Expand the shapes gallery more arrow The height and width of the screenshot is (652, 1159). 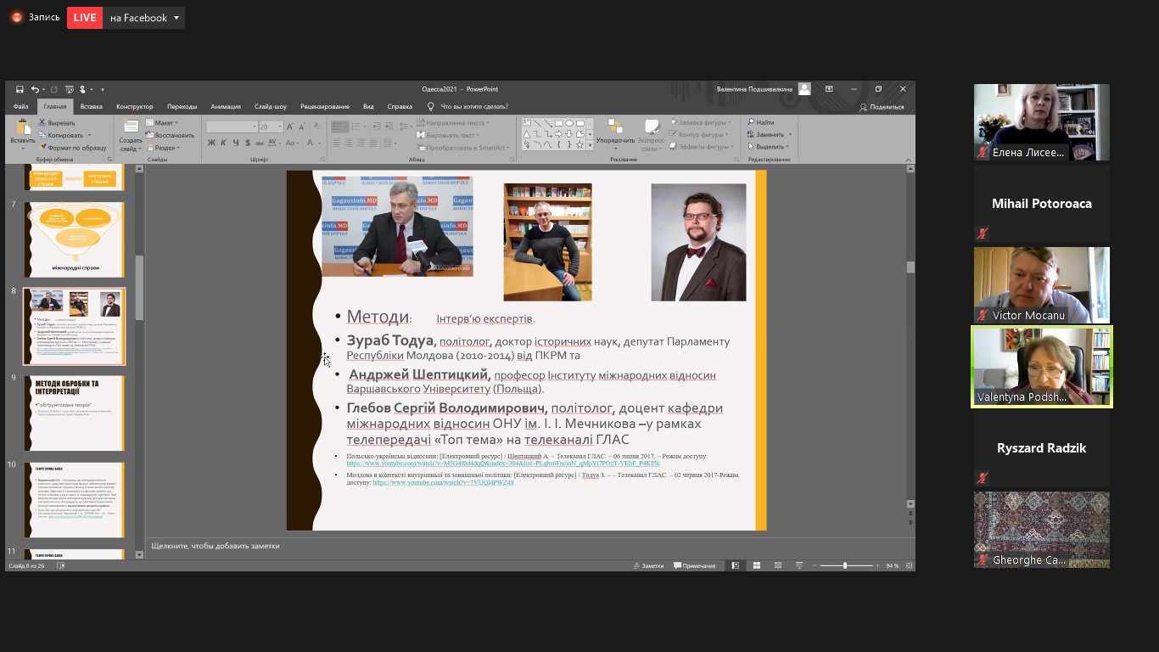(590, 145)
